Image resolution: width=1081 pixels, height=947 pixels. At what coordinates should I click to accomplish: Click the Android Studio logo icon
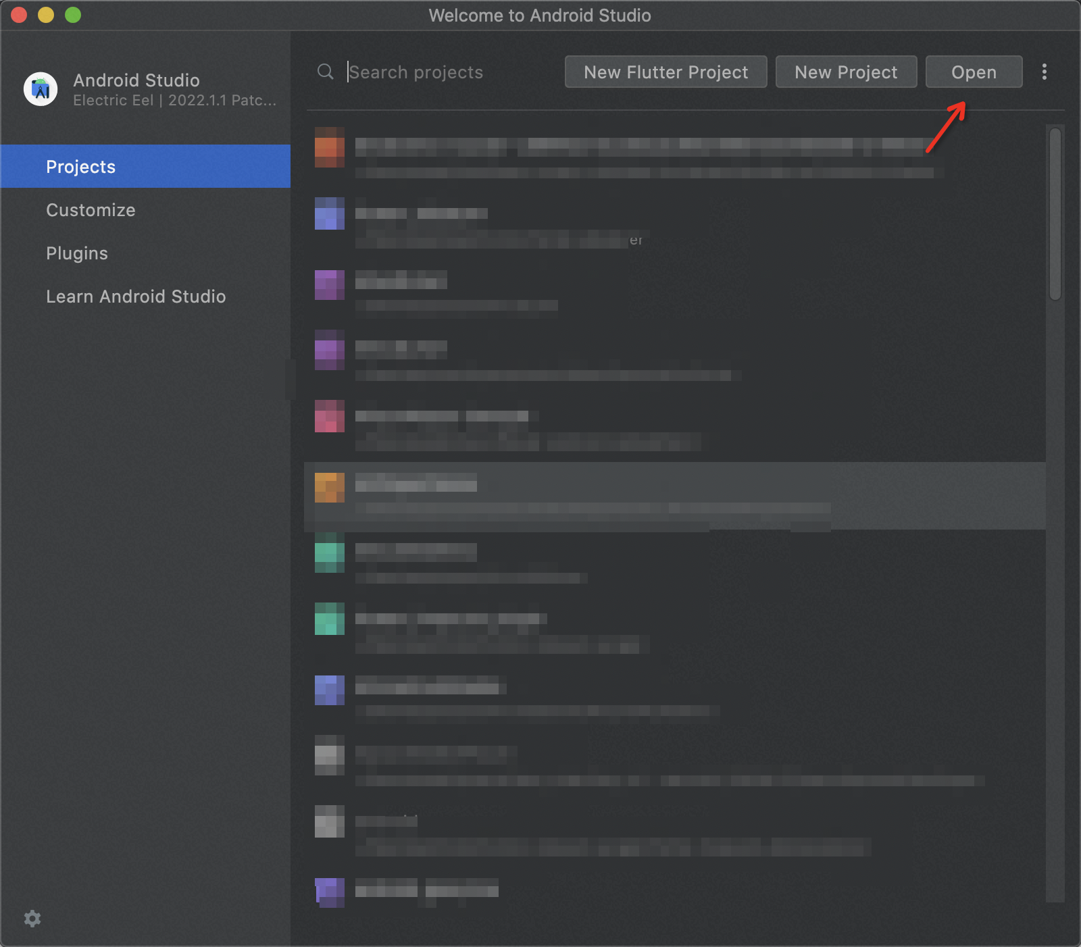[x=41, y=89]
